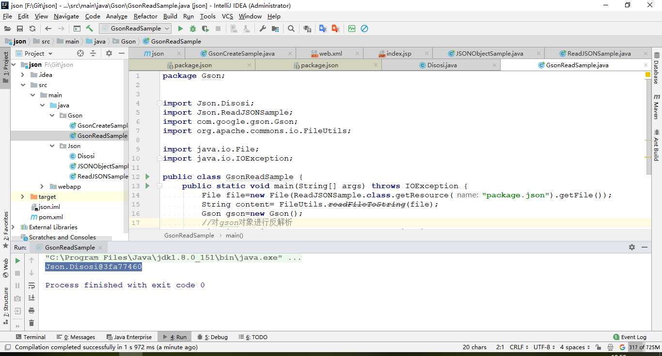Image resolution: width=662 pixels, height=356 pixels.
Task: Click the Synchronize refresh icon in toolbar
Action: [32, 29]
